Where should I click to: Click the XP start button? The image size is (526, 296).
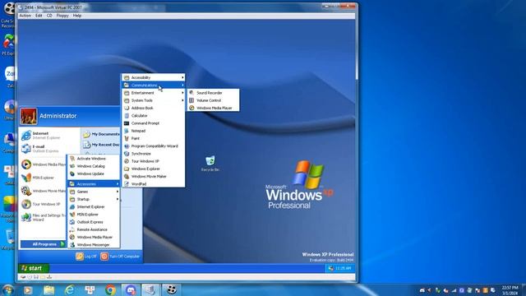click(x=34, y=268)
